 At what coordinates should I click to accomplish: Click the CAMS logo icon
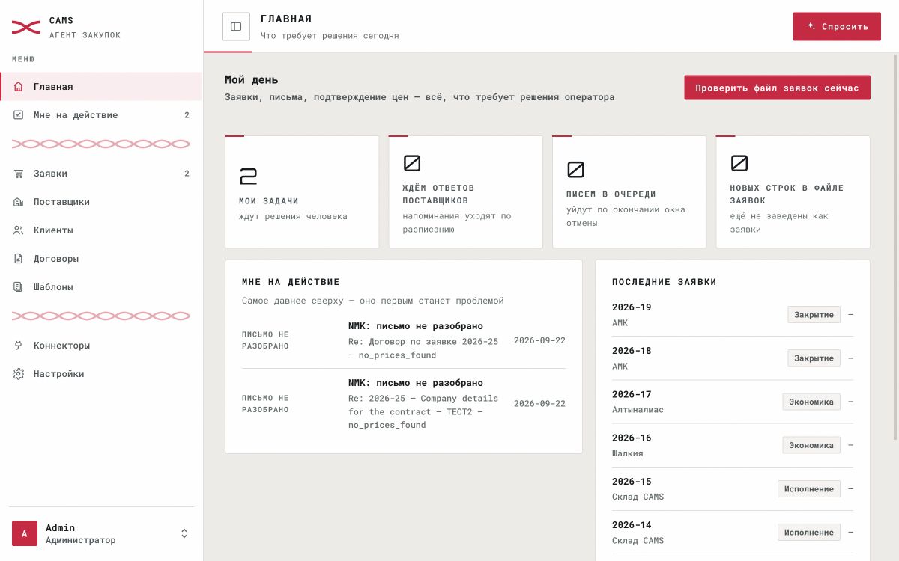tap(25, 27)
